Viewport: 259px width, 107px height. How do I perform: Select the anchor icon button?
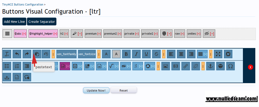[210, 66]
